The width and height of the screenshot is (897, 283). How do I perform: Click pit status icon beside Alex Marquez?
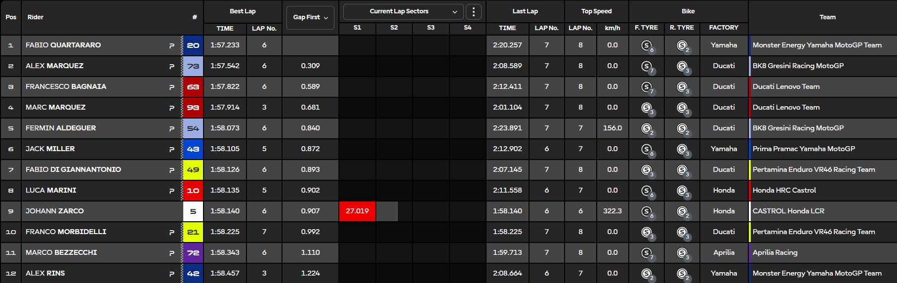tap(172, 66)
